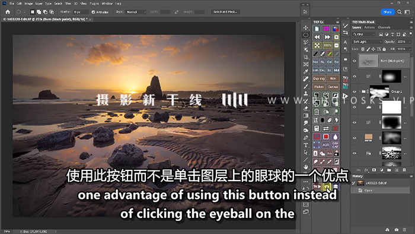This screenshot has height=234, width=415.
Task: Open the marquee tool preset picker arrow
Action: 24,12
